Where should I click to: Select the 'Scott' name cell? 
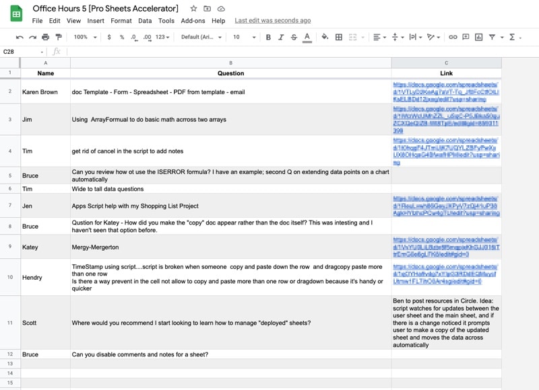tap(45, 323)
